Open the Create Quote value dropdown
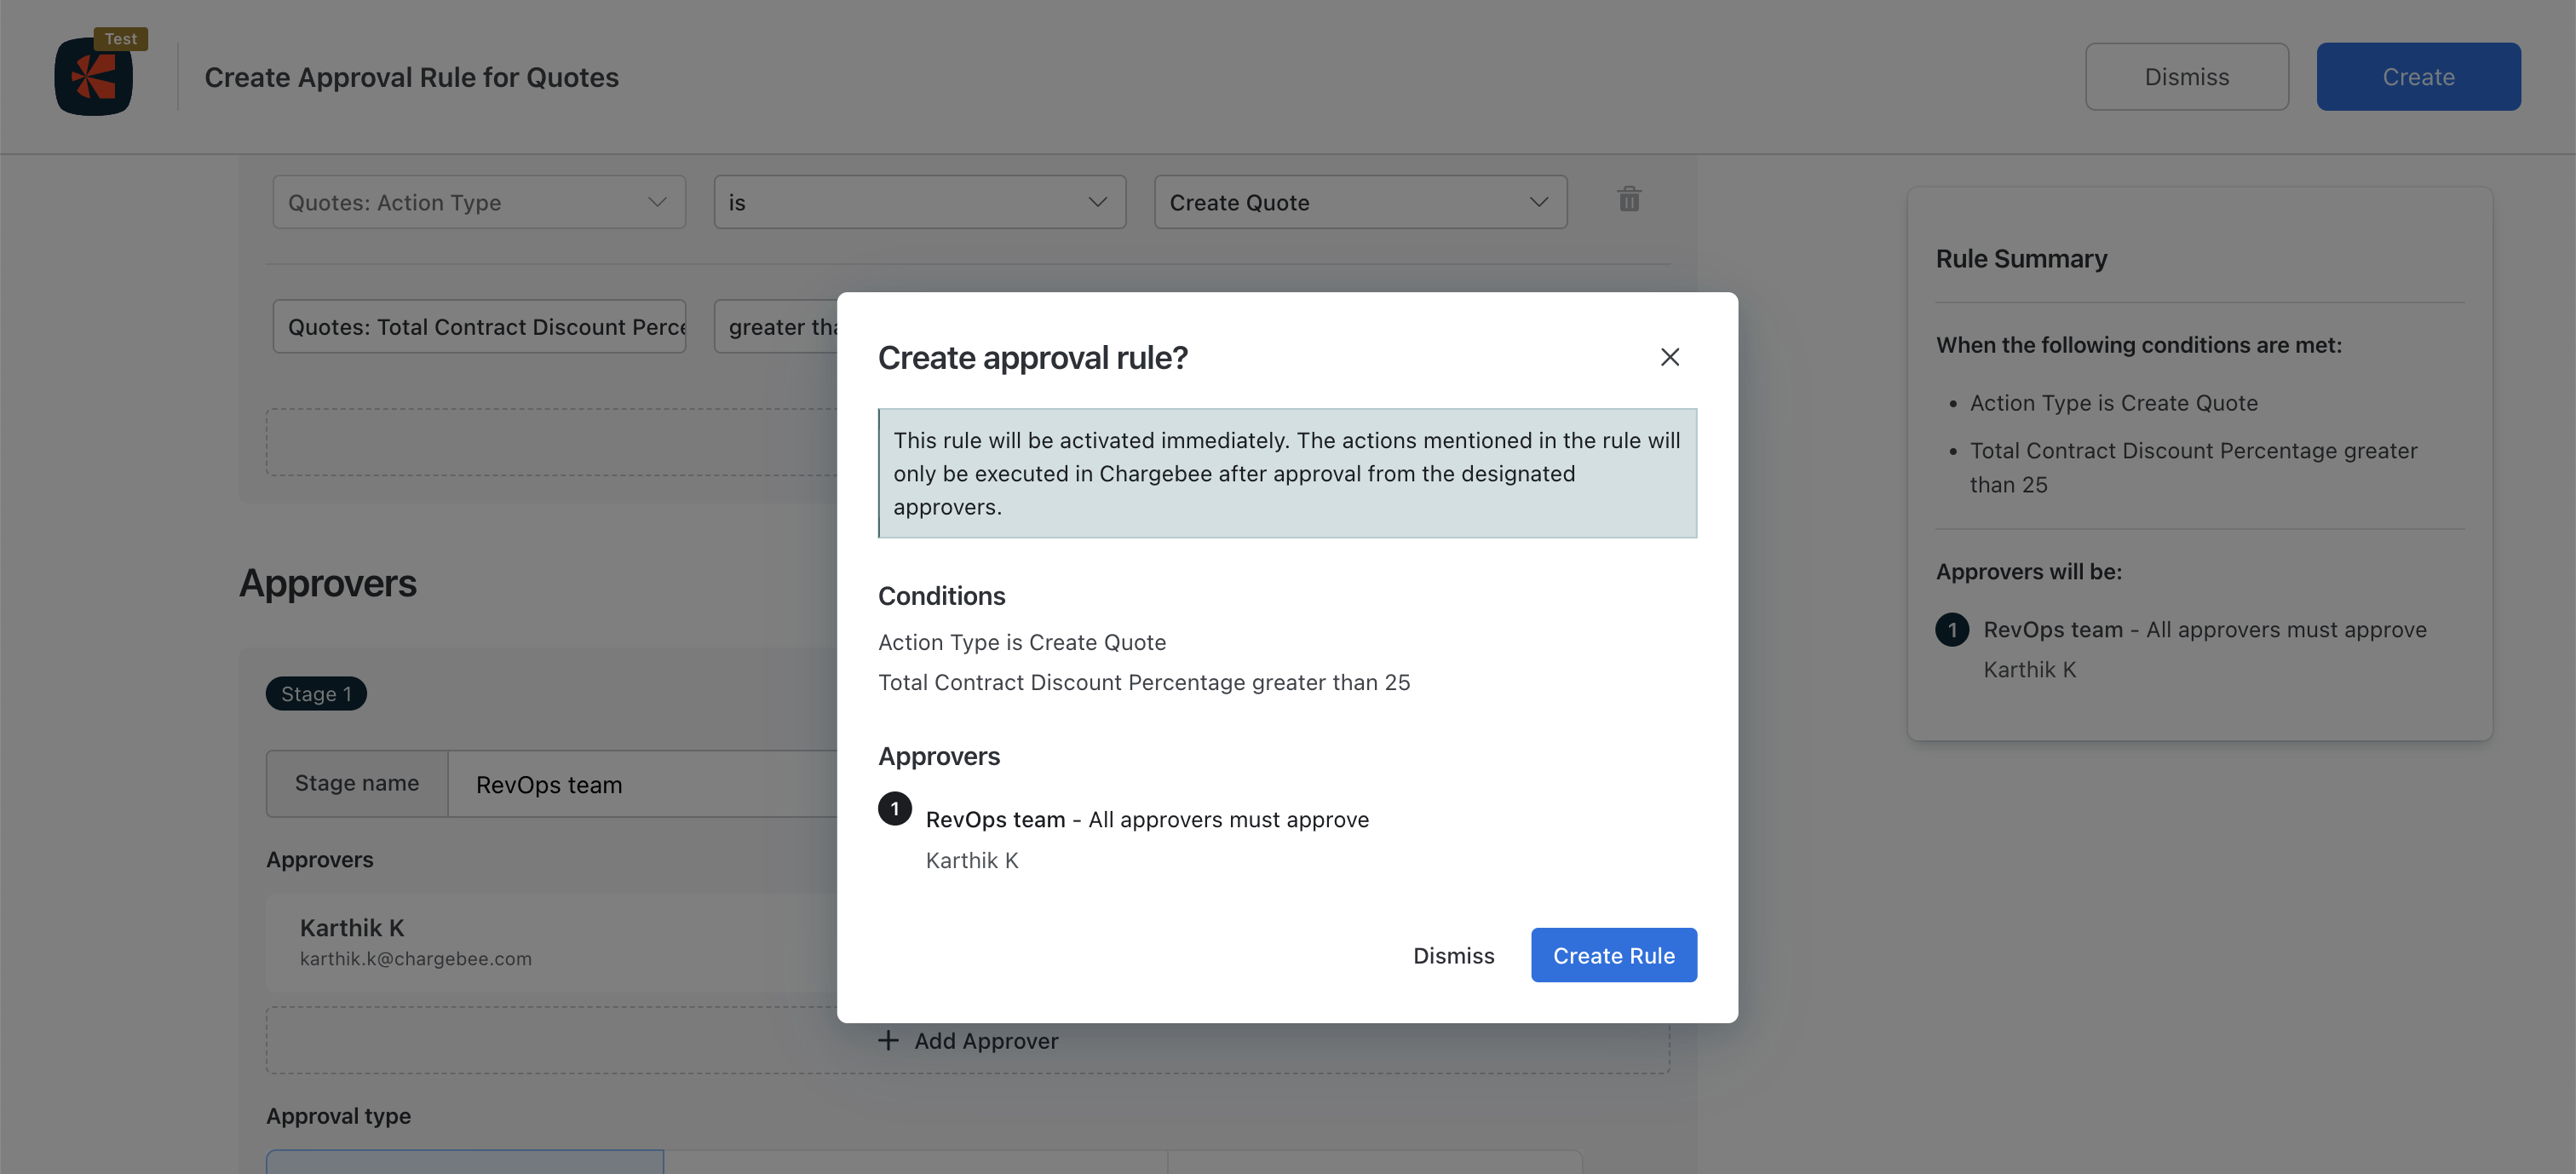 tap(1359, 202)
